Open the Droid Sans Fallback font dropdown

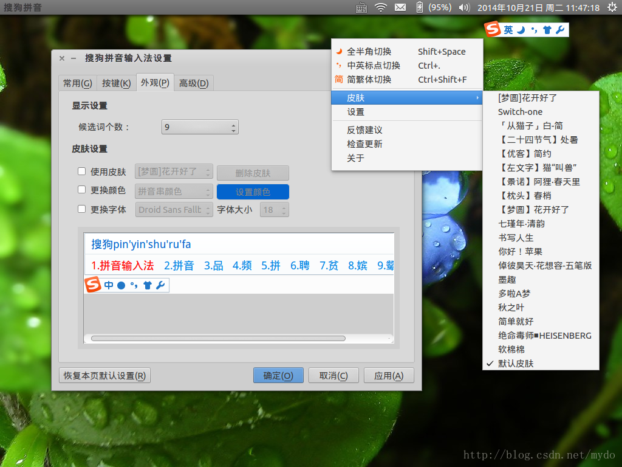click(x=174, y=210)
